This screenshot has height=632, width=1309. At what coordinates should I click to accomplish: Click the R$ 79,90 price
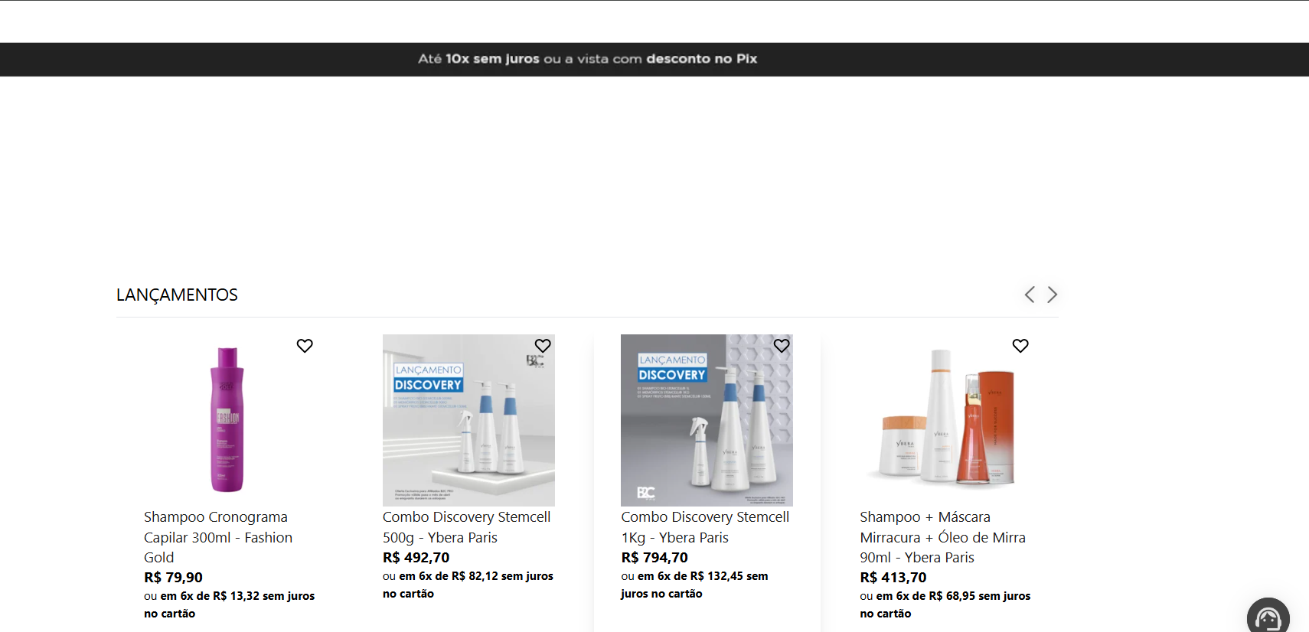(173, 578)
